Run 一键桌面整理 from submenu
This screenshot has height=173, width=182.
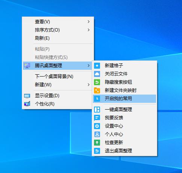tap(124, 110)
